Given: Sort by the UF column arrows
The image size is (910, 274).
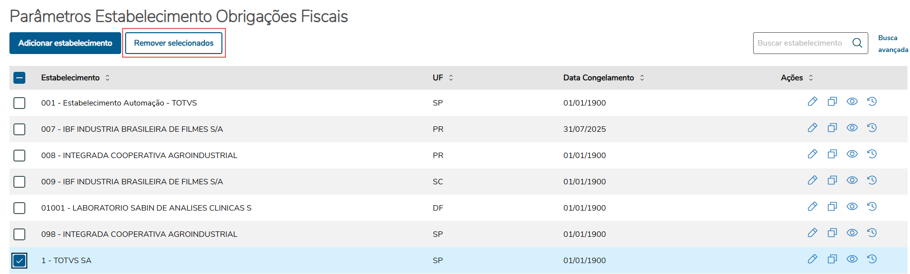Looking at the screenshot, I should click(451, 78).
